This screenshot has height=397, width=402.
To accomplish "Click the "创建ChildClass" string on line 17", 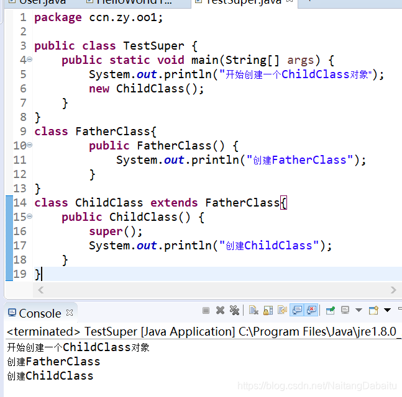I will click(x=269, y=246).
